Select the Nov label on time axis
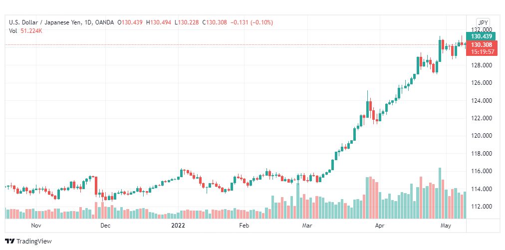The image size is (505, 250). pyautogui.click(x=36, y=226)
